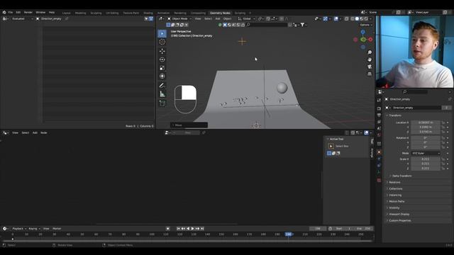
Task: Expand the Viewport Display panel
Action: (399, 214)
